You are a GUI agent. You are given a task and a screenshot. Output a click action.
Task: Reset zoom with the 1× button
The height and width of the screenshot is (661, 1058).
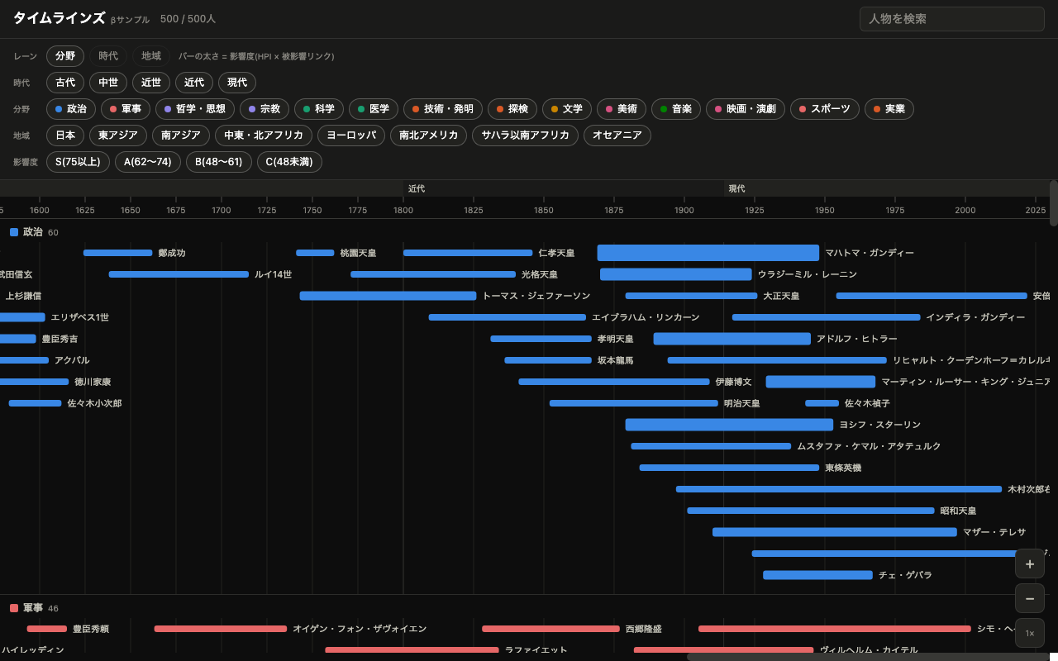point(1030,633)
